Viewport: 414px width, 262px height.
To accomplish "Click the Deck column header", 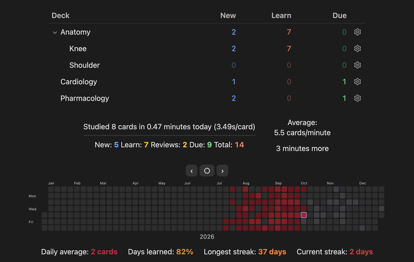I will tap(60, 15).
